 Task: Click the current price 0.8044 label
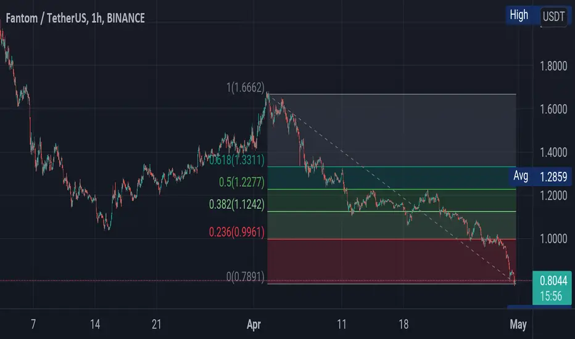click(x=553, y=280)
